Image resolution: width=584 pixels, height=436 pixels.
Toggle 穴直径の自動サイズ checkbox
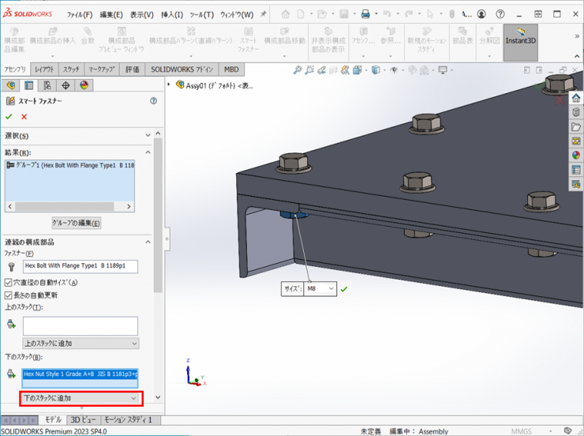pyautogui.click(x=9, y=282)
